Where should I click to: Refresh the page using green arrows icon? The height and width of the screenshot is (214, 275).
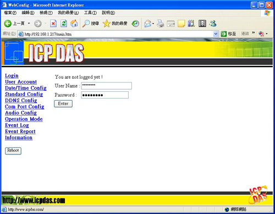point(64,24)
